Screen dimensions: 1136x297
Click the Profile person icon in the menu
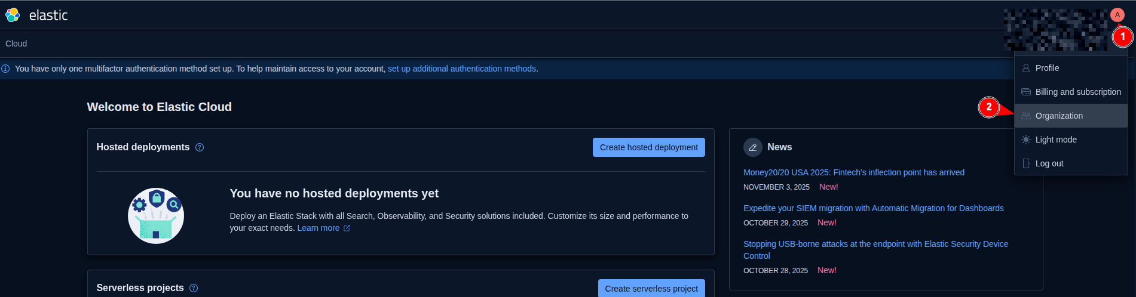click(1026, 68)
